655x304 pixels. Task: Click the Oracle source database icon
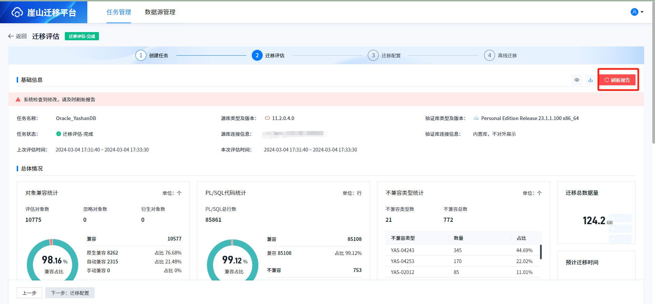click(267, 118)
